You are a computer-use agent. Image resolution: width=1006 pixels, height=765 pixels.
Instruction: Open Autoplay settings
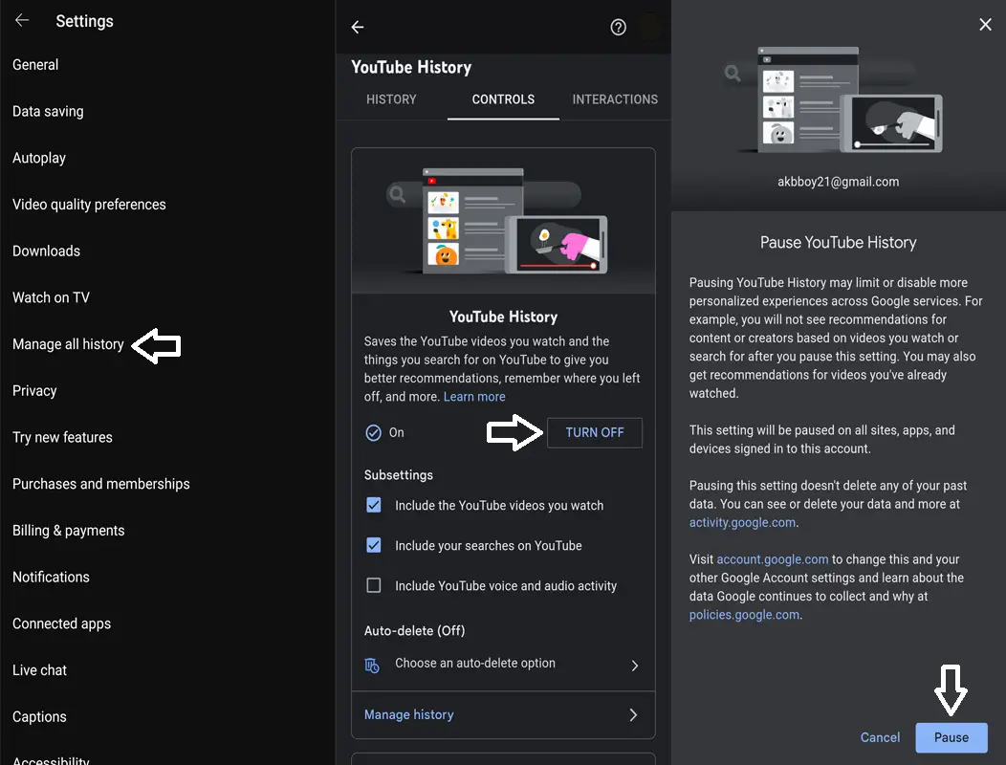tap(39, 158)
